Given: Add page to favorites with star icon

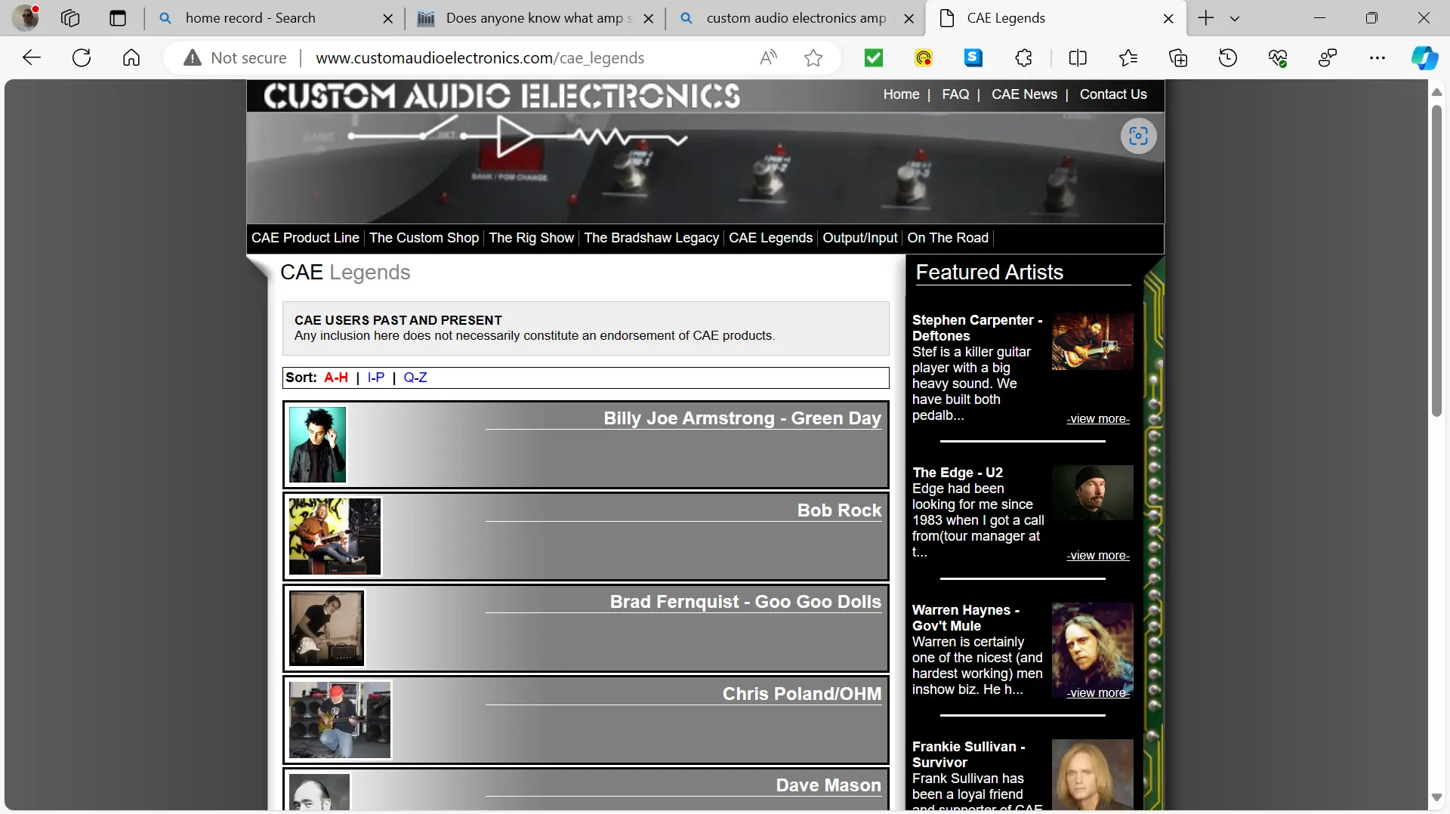Looking at the screenshot, I should pos(813,58).
